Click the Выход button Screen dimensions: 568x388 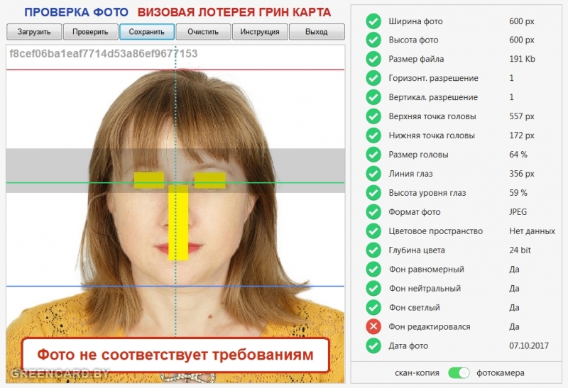pyautogui.click(x=317, y=32)
